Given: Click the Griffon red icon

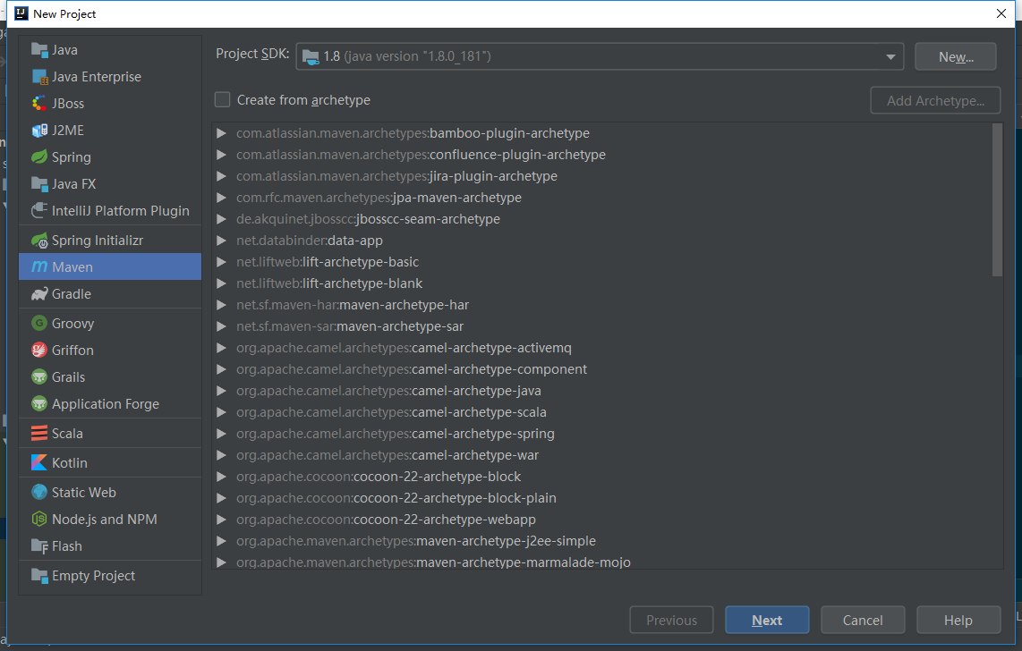Looking at the screenshot, I should pos(39,351).
